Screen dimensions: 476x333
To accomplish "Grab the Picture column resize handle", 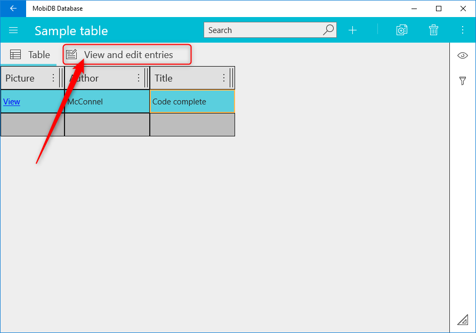I will coord(61,78).
